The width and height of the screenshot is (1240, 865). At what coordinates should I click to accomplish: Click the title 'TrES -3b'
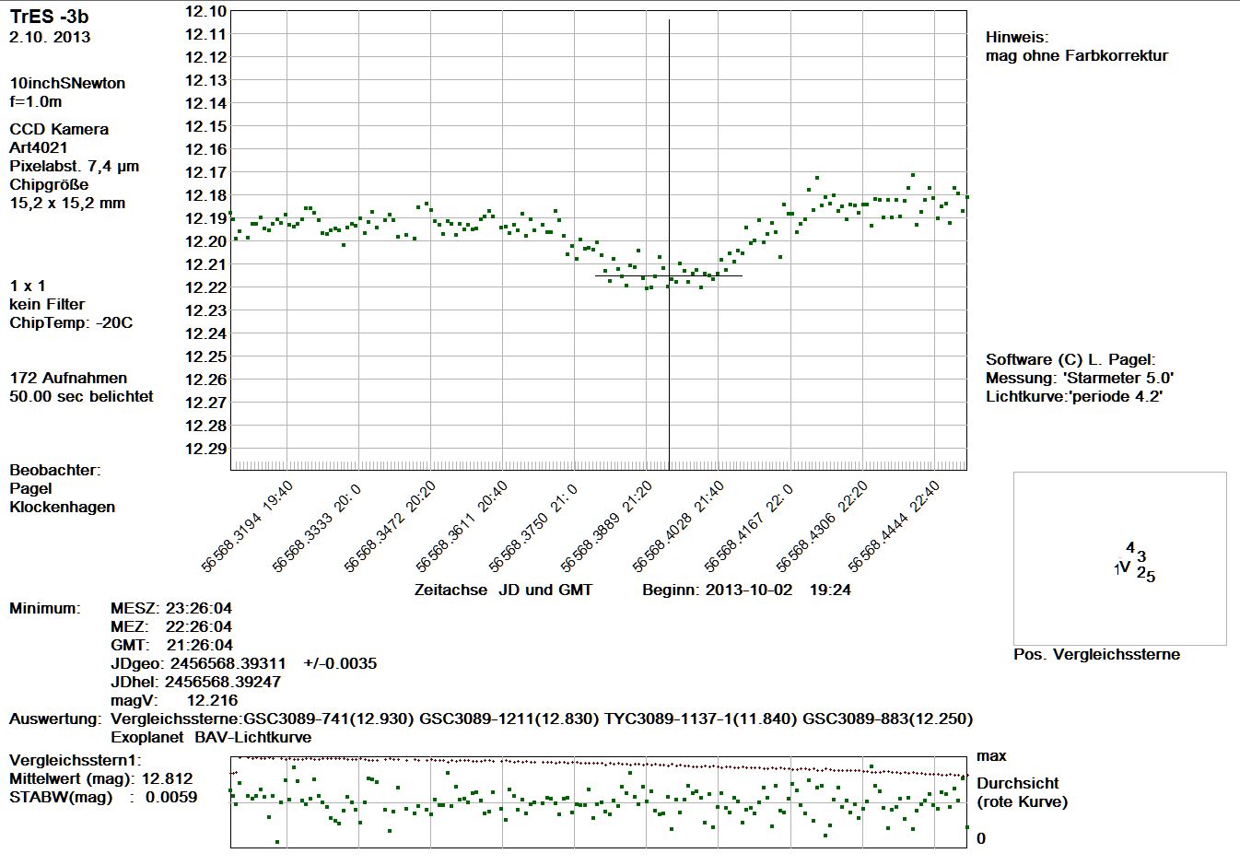(49, 17)
